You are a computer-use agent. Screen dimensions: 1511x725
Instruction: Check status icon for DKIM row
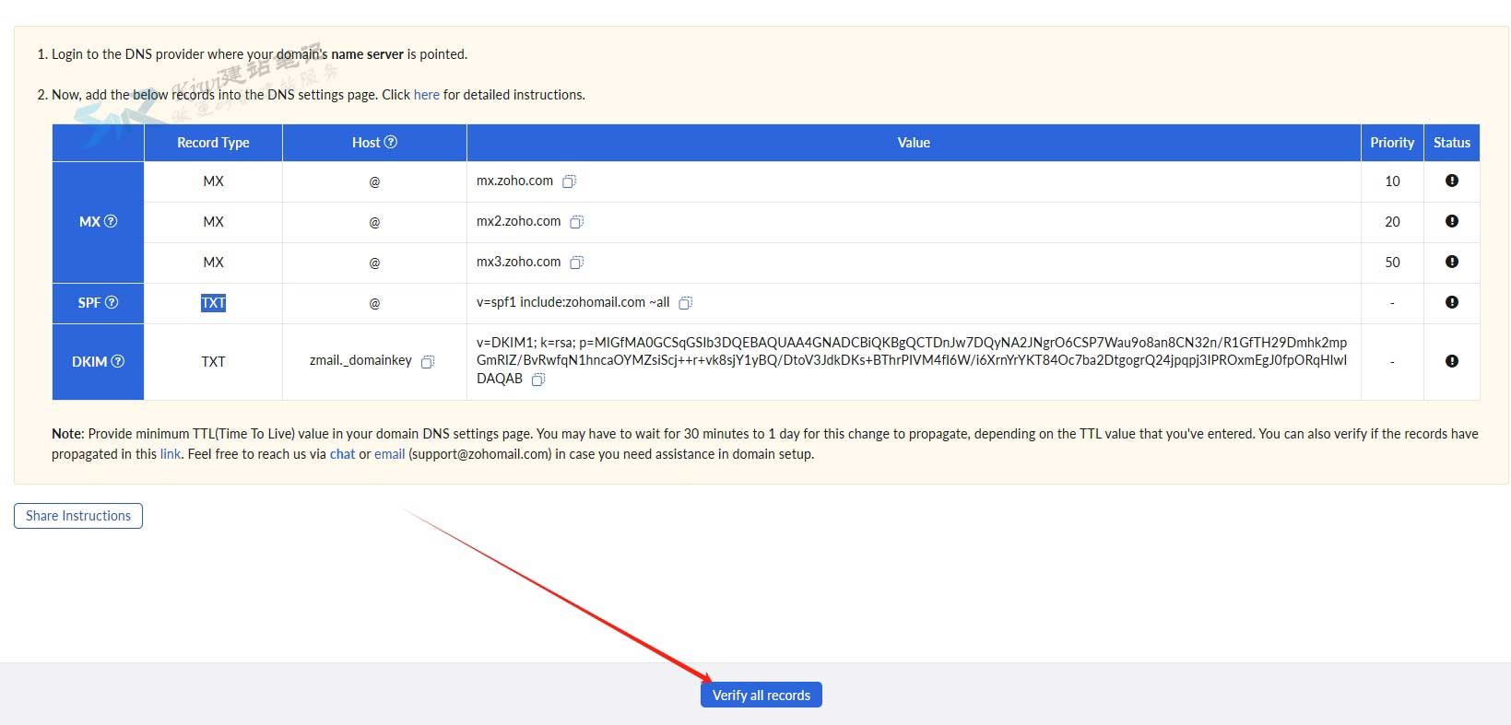click(x=1452, y=361)
